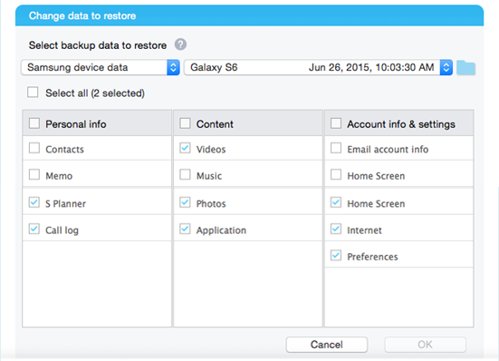The height and width of the screenshot is (361, 499).
Task: Click the OK button
Action: (x=425, y=345)
